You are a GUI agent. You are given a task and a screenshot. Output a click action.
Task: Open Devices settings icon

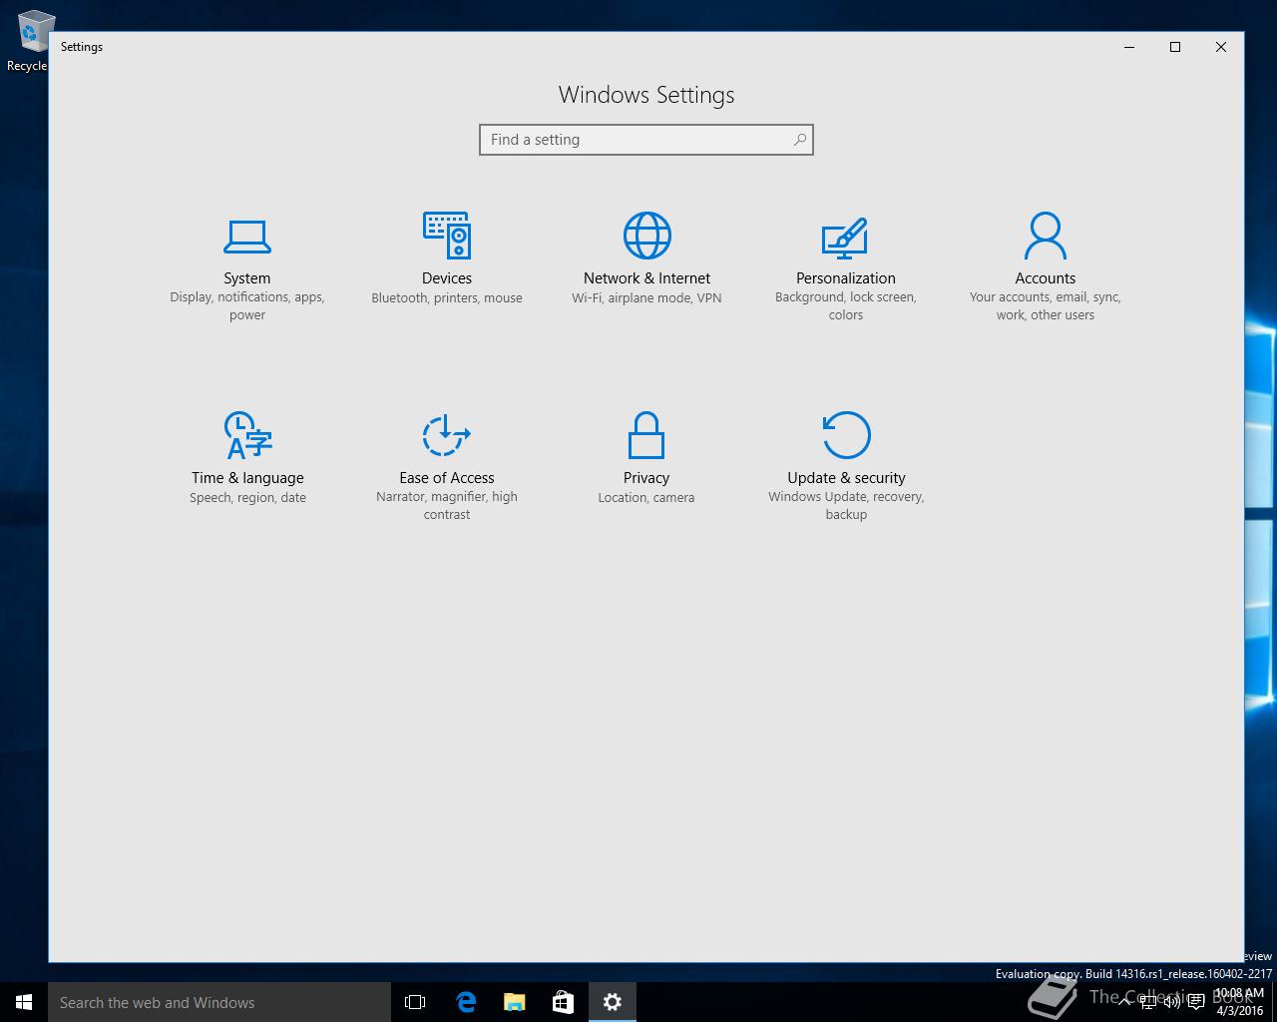click(x=446, y=236)
